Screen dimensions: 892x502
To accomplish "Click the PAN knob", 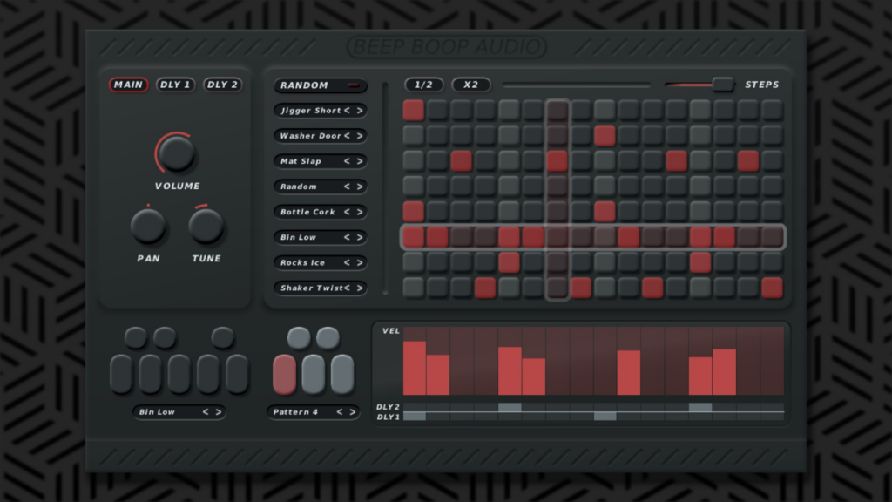I will tap(148, 226).
